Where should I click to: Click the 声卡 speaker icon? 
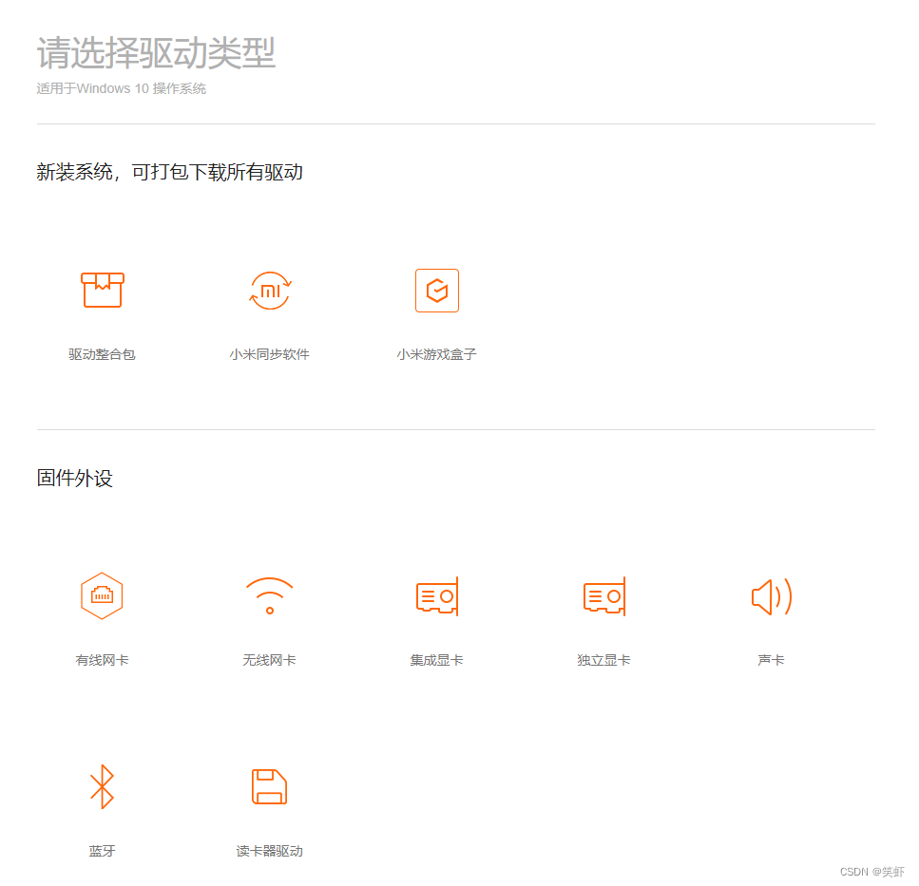[772, 596]
